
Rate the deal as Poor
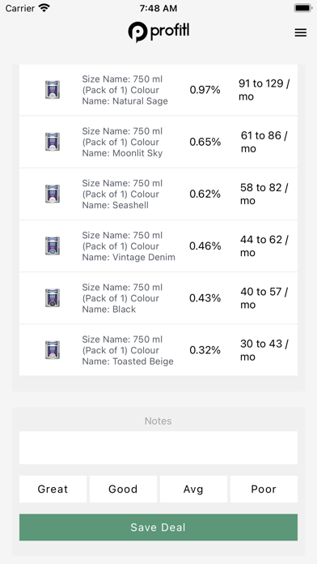tap(264, 489)
